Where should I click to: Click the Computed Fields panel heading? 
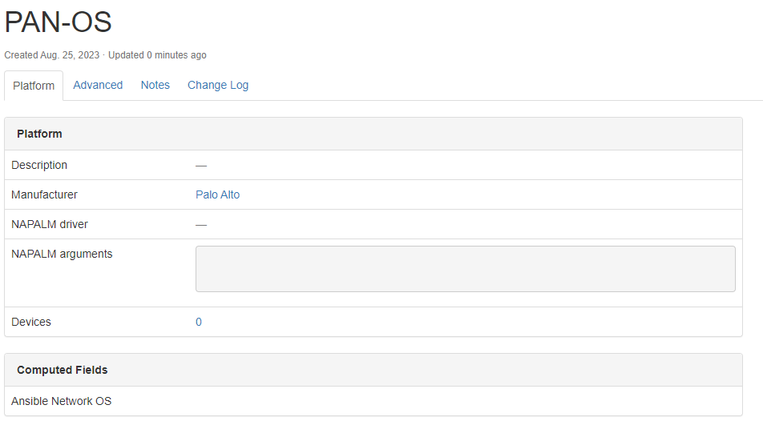(x=62, y=370)
